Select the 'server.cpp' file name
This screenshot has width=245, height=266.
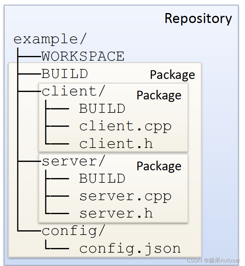pos(125,197)
